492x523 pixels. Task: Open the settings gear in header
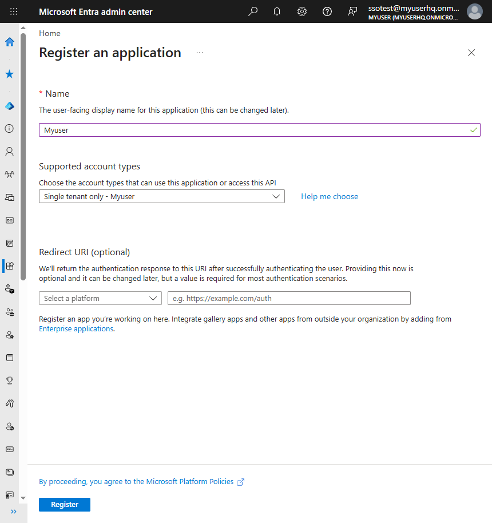302,11
